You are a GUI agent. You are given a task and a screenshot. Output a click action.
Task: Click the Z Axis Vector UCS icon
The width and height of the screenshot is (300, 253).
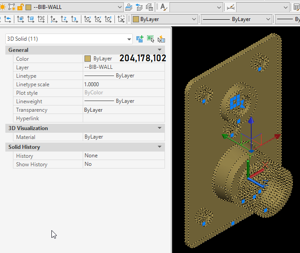coord(64,19)
